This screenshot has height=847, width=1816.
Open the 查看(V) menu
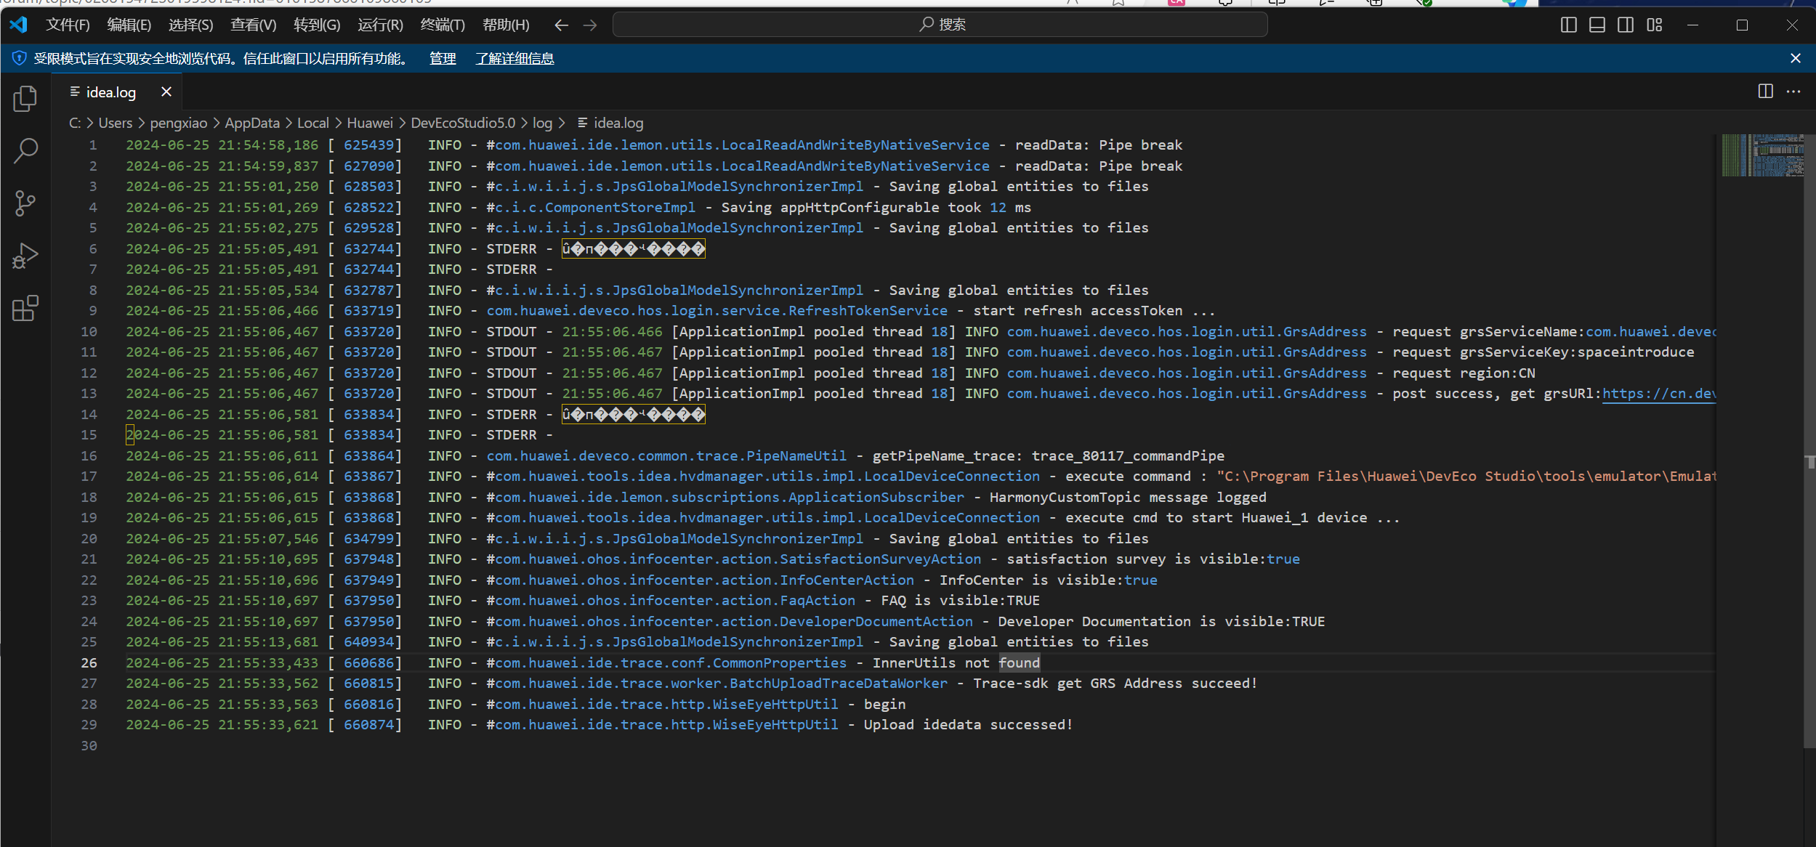[253, 25]
